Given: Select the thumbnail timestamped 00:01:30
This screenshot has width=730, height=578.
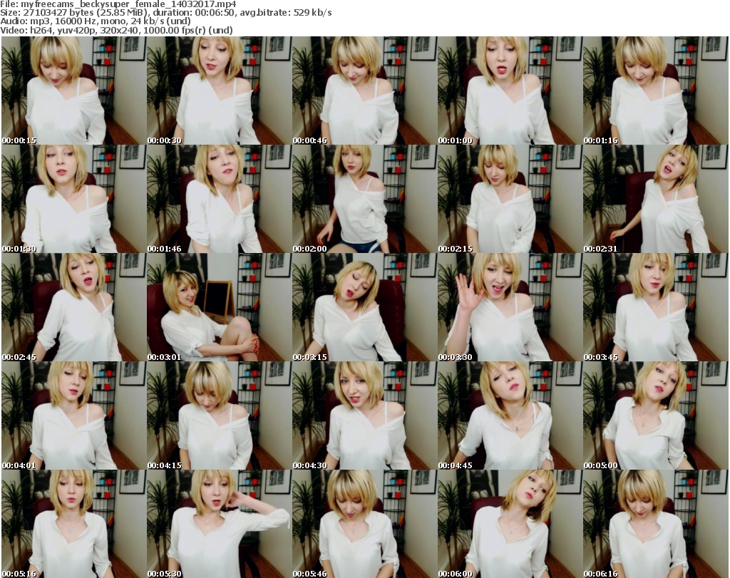Looking at the screenshot, I should [x=73, y=199].
